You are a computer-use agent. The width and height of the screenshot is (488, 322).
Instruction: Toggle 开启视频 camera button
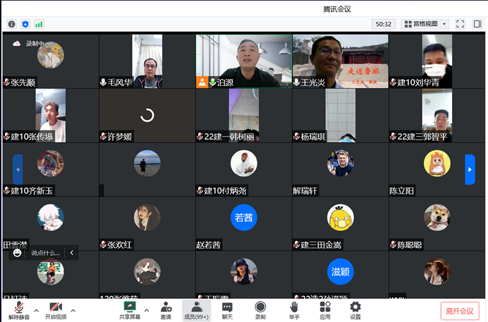click(56, 310)
